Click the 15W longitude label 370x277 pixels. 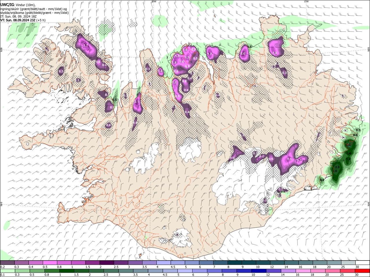point(306,1)
